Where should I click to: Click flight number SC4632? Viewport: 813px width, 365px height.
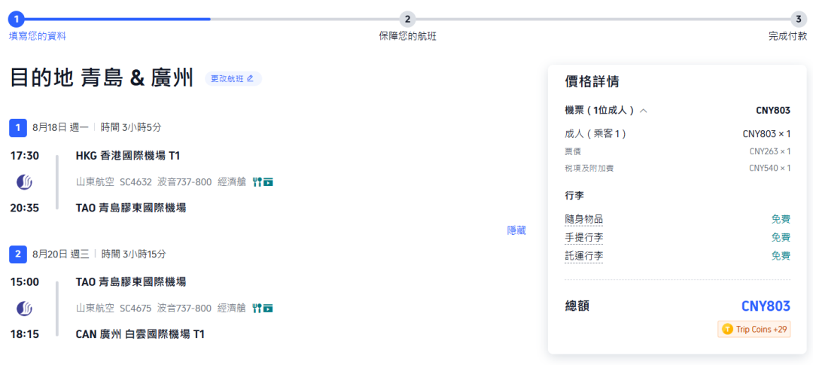(x=135, y=182)
